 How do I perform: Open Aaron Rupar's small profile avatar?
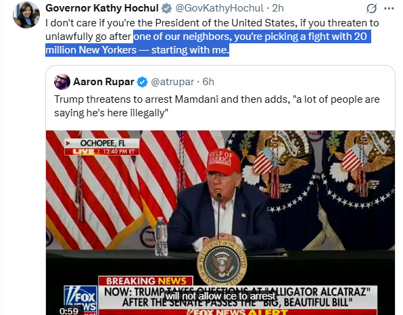[62, 82]
